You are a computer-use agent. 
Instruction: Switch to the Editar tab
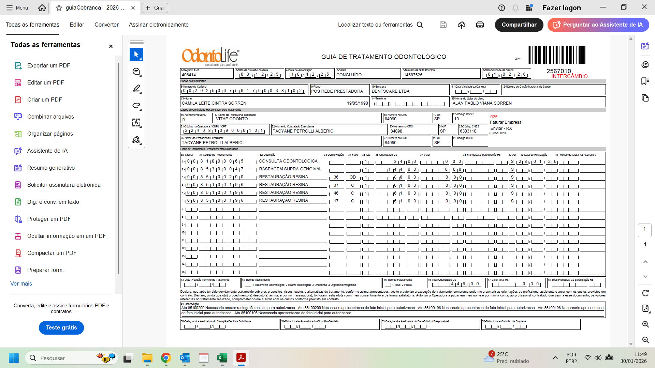click(77, 25)
